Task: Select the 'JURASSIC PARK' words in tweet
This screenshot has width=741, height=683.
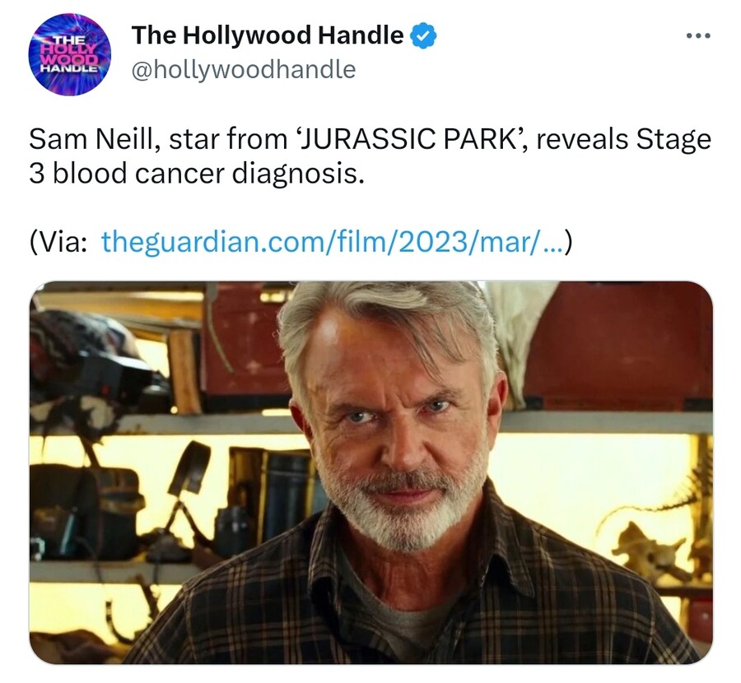Action: [x=409, y=139]
